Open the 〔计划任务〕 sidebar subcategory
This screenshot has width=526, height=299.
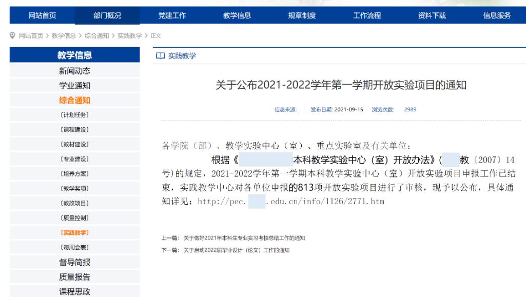(74, 115)
